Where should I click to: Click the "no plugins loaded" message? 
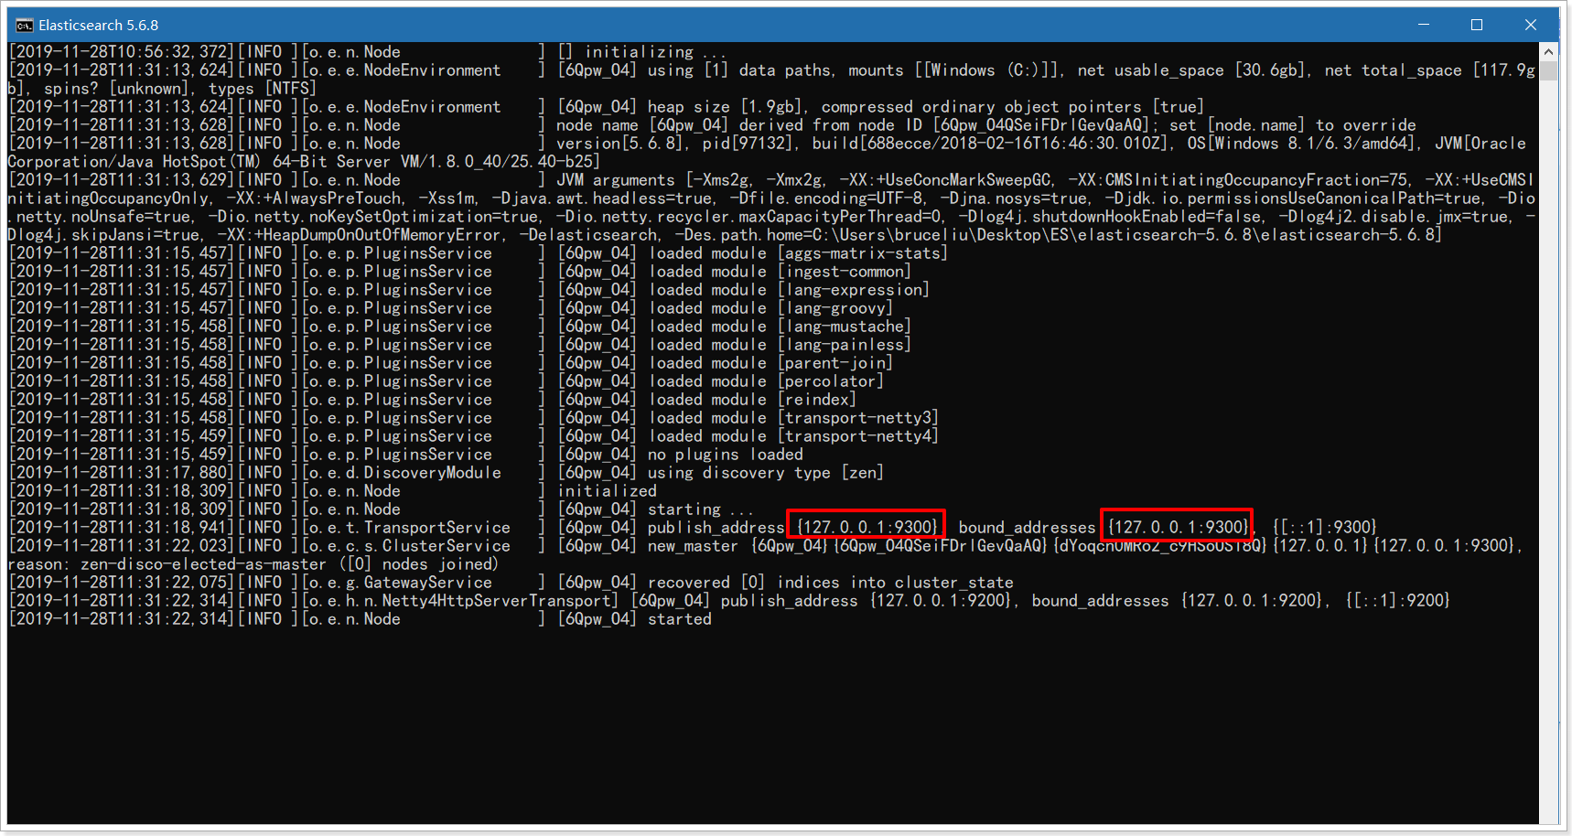click(726, 455)
